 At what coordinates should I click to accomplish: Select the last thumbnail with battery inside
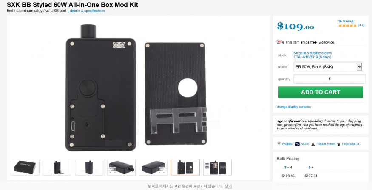coord(217,167)
